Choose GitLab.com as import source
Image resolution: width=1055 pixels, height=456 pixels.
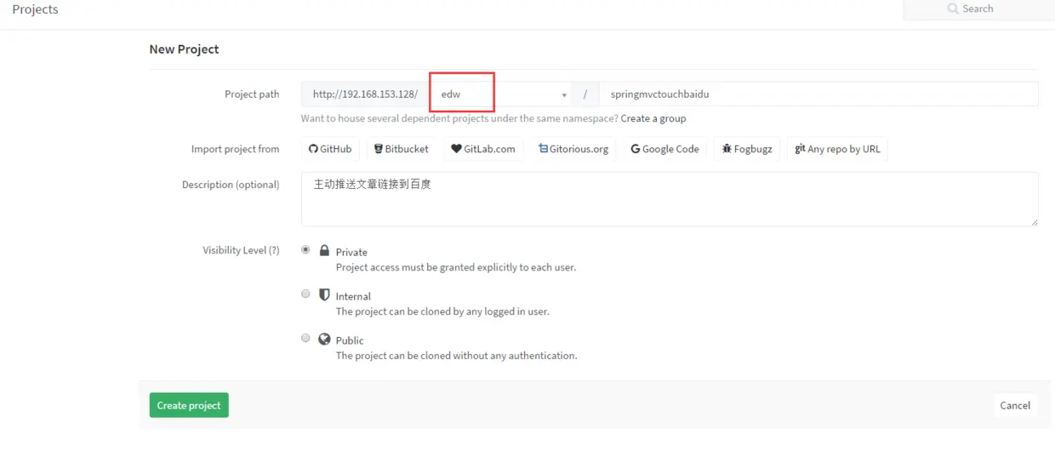(x=482, y=149)
